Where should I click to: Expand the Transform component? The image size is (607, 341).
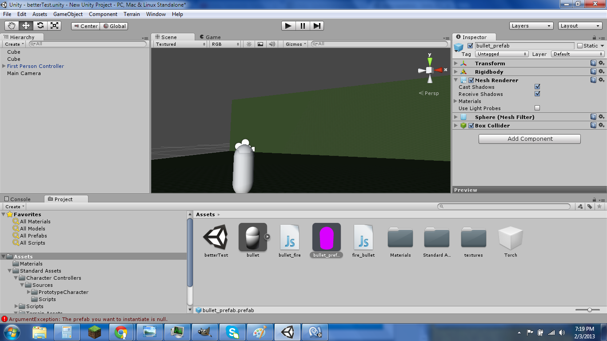tap(456, 63)
